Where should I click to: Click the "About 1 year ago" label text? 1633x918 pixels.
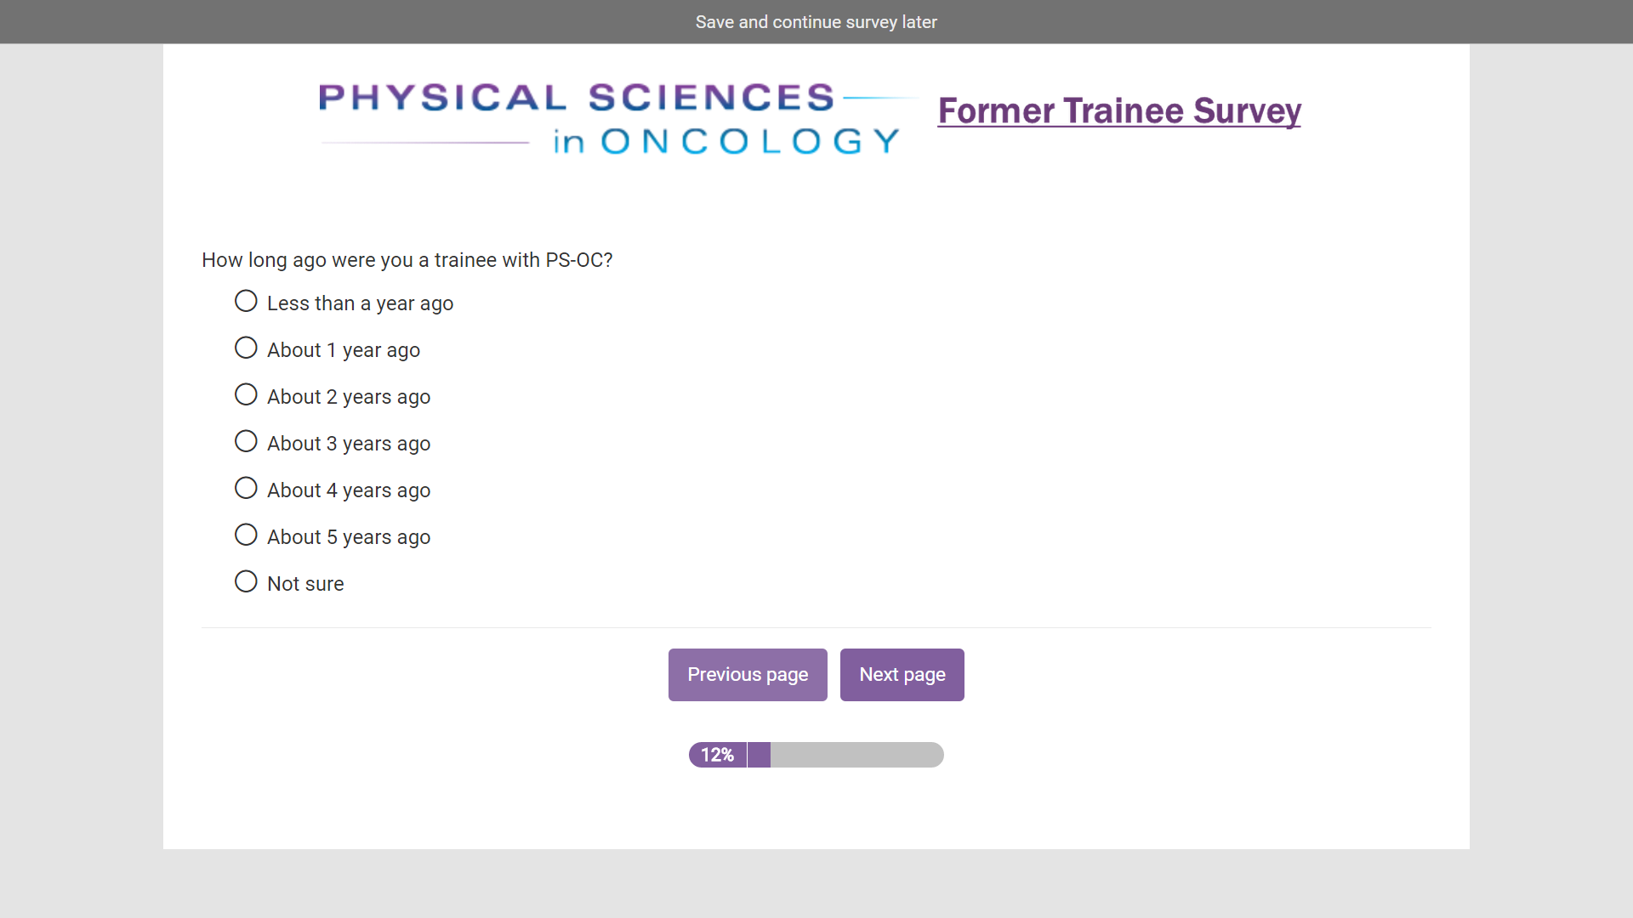click(x=344, y=350)
